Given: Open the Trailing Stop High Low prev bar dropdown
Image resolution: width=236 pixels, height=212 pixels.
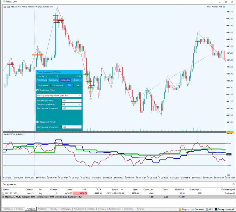Looking at the screenshot, I should pyautogui.click(x=59, y=95).
